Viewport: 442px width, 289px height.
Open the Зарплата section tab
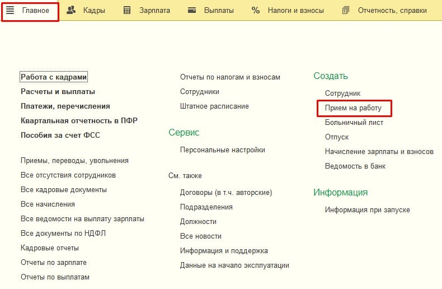[x=154, y=11]
